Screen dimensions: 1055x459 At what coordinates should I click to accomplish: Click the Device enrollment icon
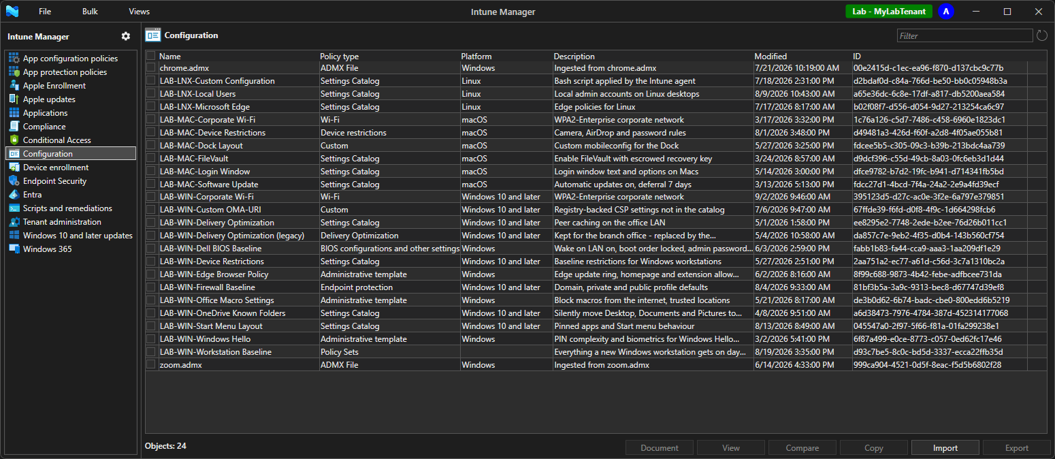click(x=14, y=168)
